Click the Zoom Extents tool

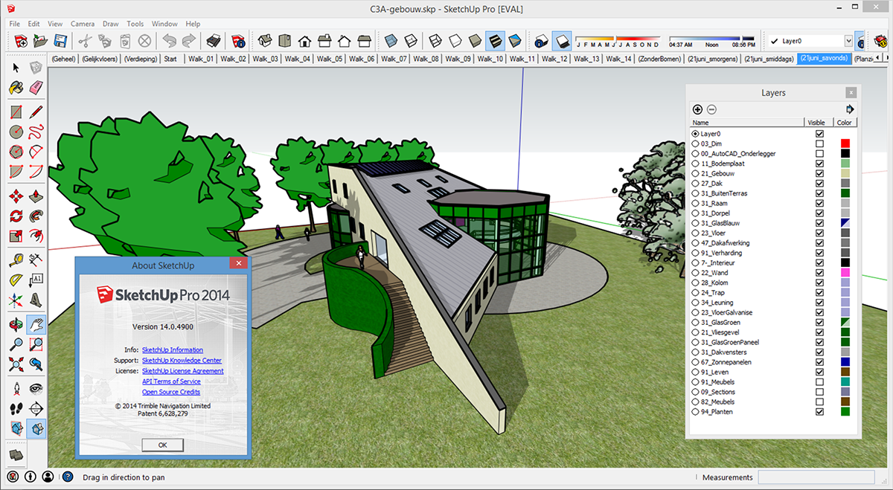point(16,365)
